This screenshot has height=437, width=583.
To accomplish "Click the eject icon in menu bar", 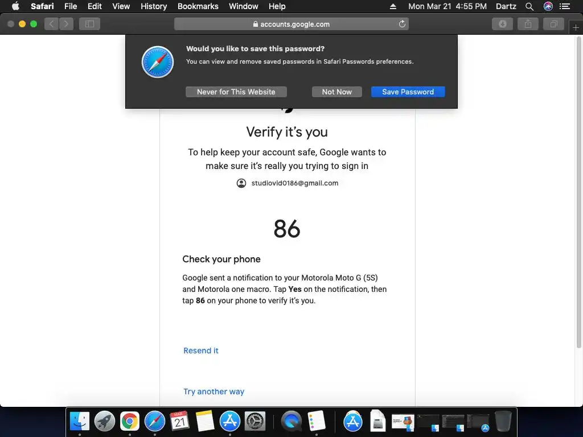I will point(393,6).
